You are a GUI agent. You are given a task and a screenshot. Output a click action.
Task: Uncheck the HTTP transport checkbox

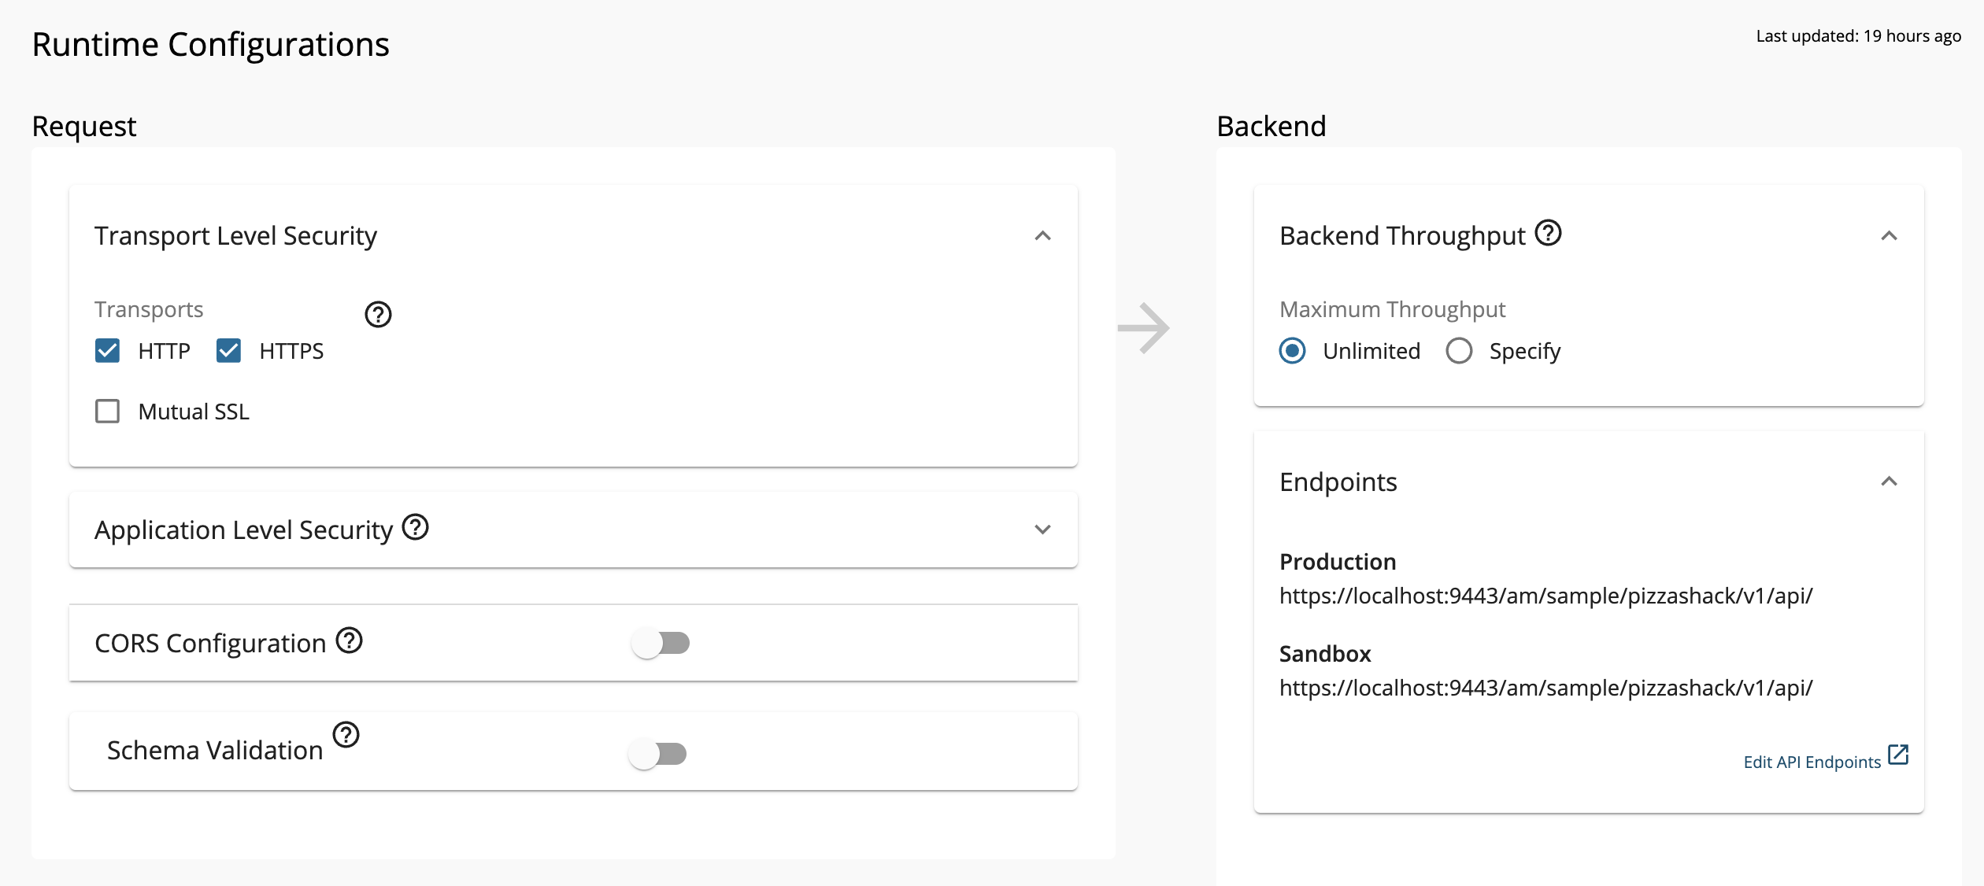[x=107, y=351]
